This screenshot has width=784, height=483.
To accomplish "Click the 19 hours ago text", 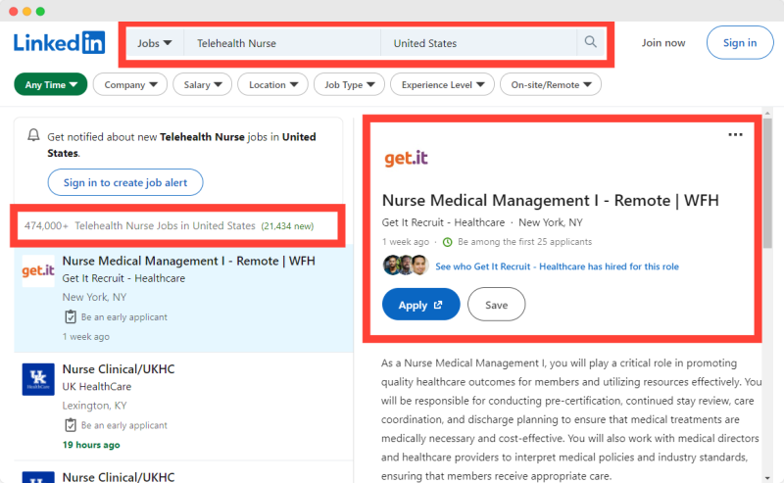I will click(91, 445).
